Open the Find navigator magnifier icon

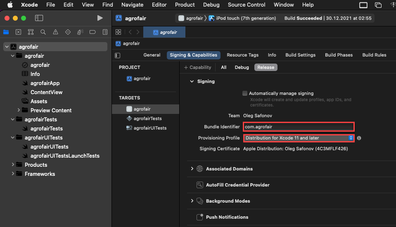pos(43,32)
